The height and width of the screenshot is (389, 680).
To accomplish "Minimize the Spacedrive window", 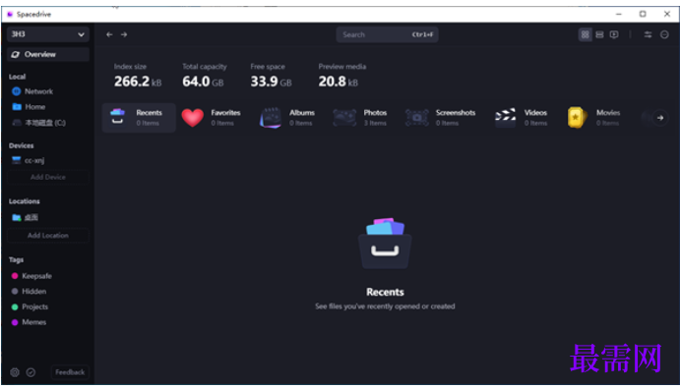I will [x=619, y=15].
